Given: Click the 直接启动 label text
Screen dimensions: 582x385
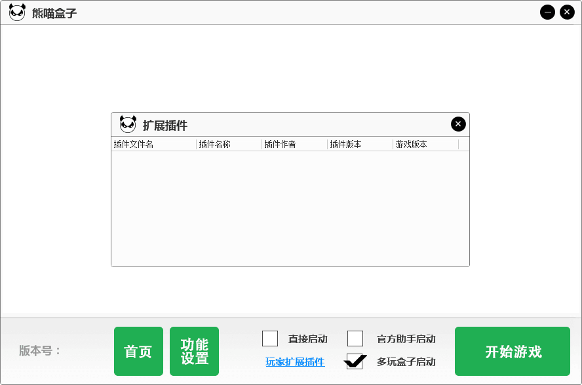Looking at the screenshot, I should [307, 339].
